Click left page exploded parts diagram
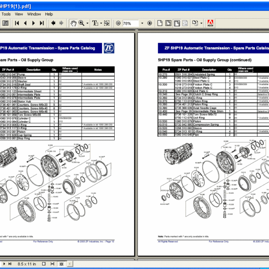Image resolution: width=269 pixels, height=269 pixels. click(x=56, y=183)
